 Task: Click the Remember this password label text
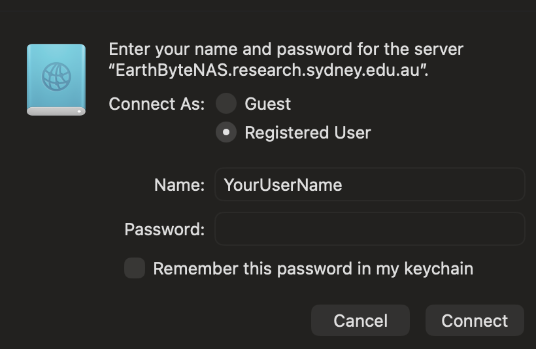click(312, 268)
